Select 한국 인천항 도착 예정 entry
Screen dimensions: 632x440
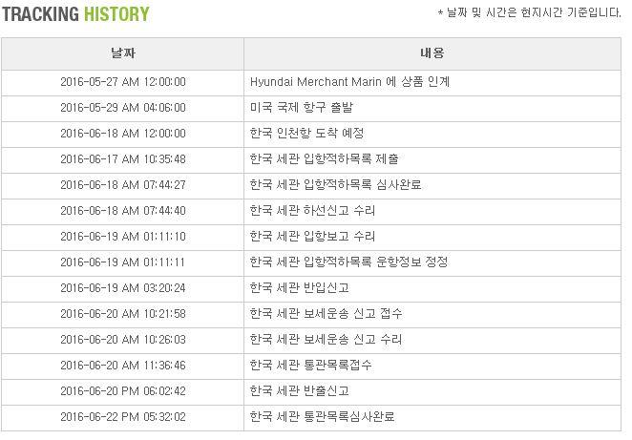click(305, 134)
